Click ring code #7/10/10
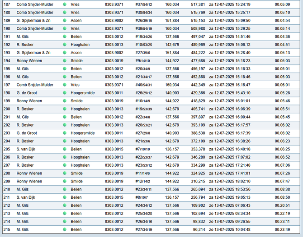The height and width of the screenshot is (237, 303). click(x=142, y=149)
